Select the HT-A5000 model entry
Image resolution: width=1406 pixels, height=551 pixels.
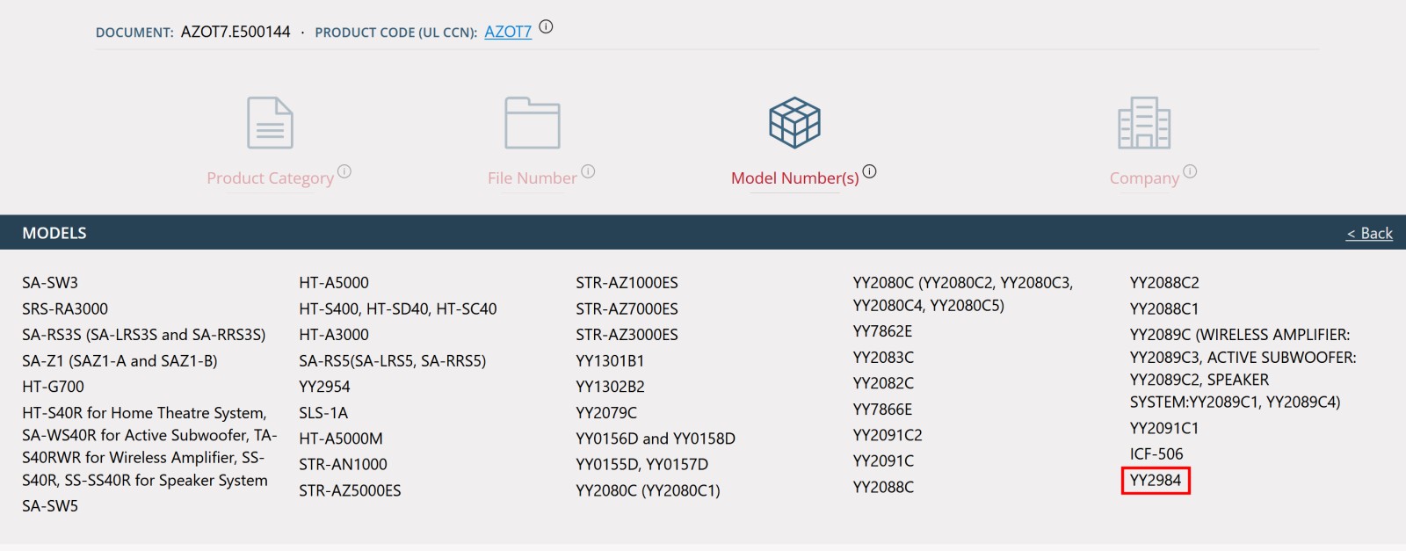click(x=334, y=283)
